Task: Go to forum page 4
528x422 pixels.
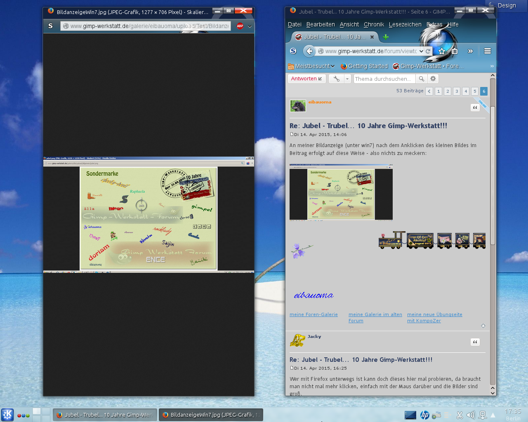Action: coord(466,91)
